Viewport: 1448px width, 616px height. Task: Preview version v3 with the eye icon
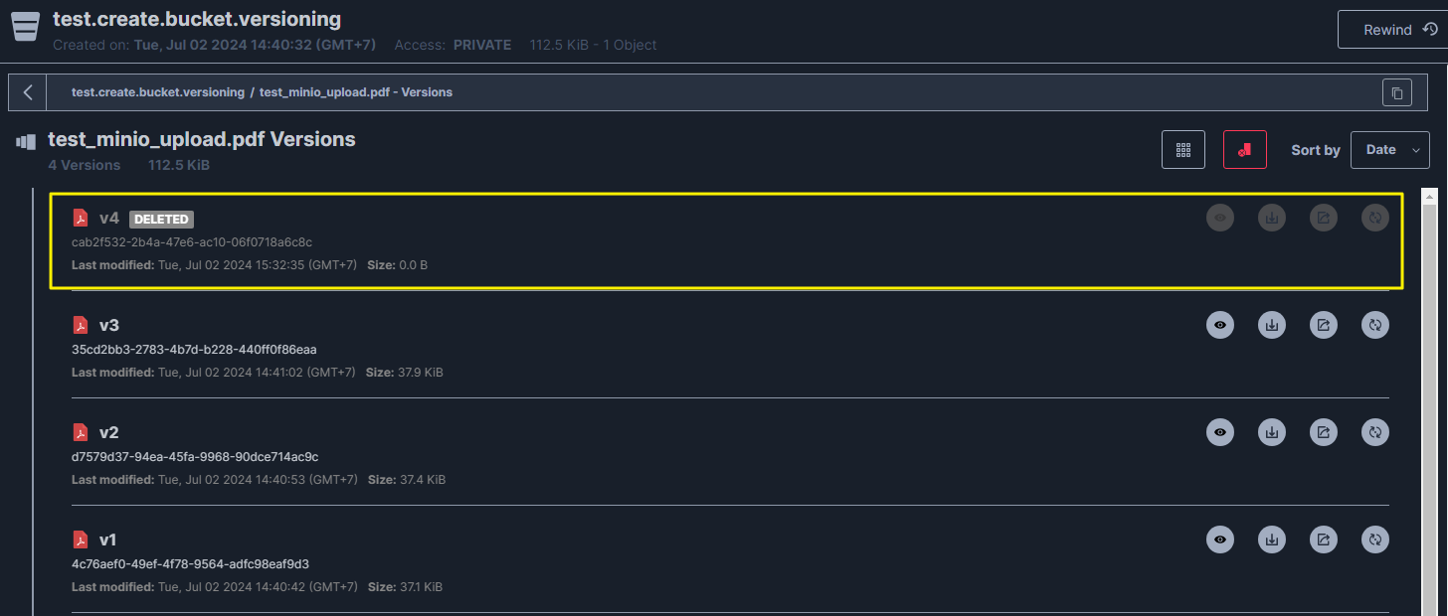pos(1220,325)
